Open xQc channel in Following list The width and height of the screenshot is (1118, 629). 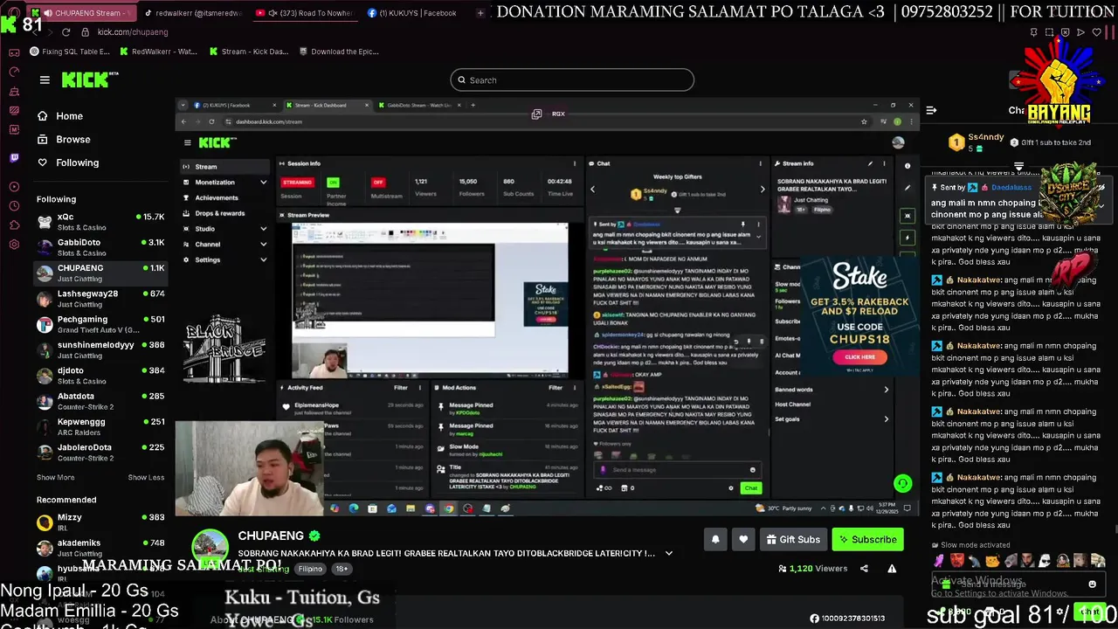tap(100, 222)
